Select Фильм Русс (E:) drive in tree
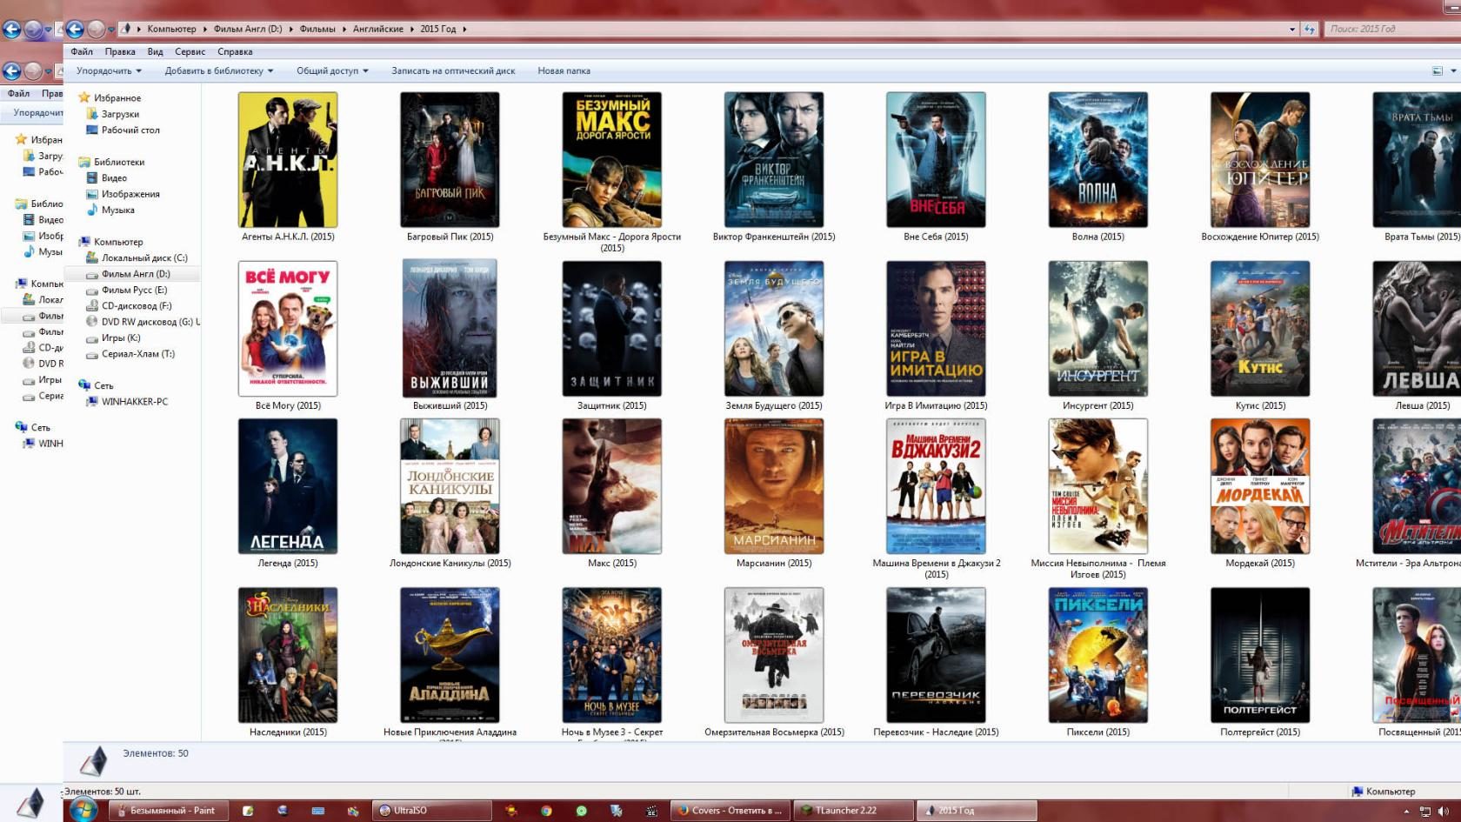Image resolution: width=1461 pixels, height=822 pixels. pyautogui.click(x=134, y=290)
